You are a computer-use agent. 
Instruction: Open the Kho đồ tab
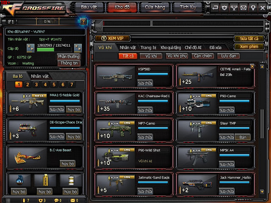pos(122,7)
